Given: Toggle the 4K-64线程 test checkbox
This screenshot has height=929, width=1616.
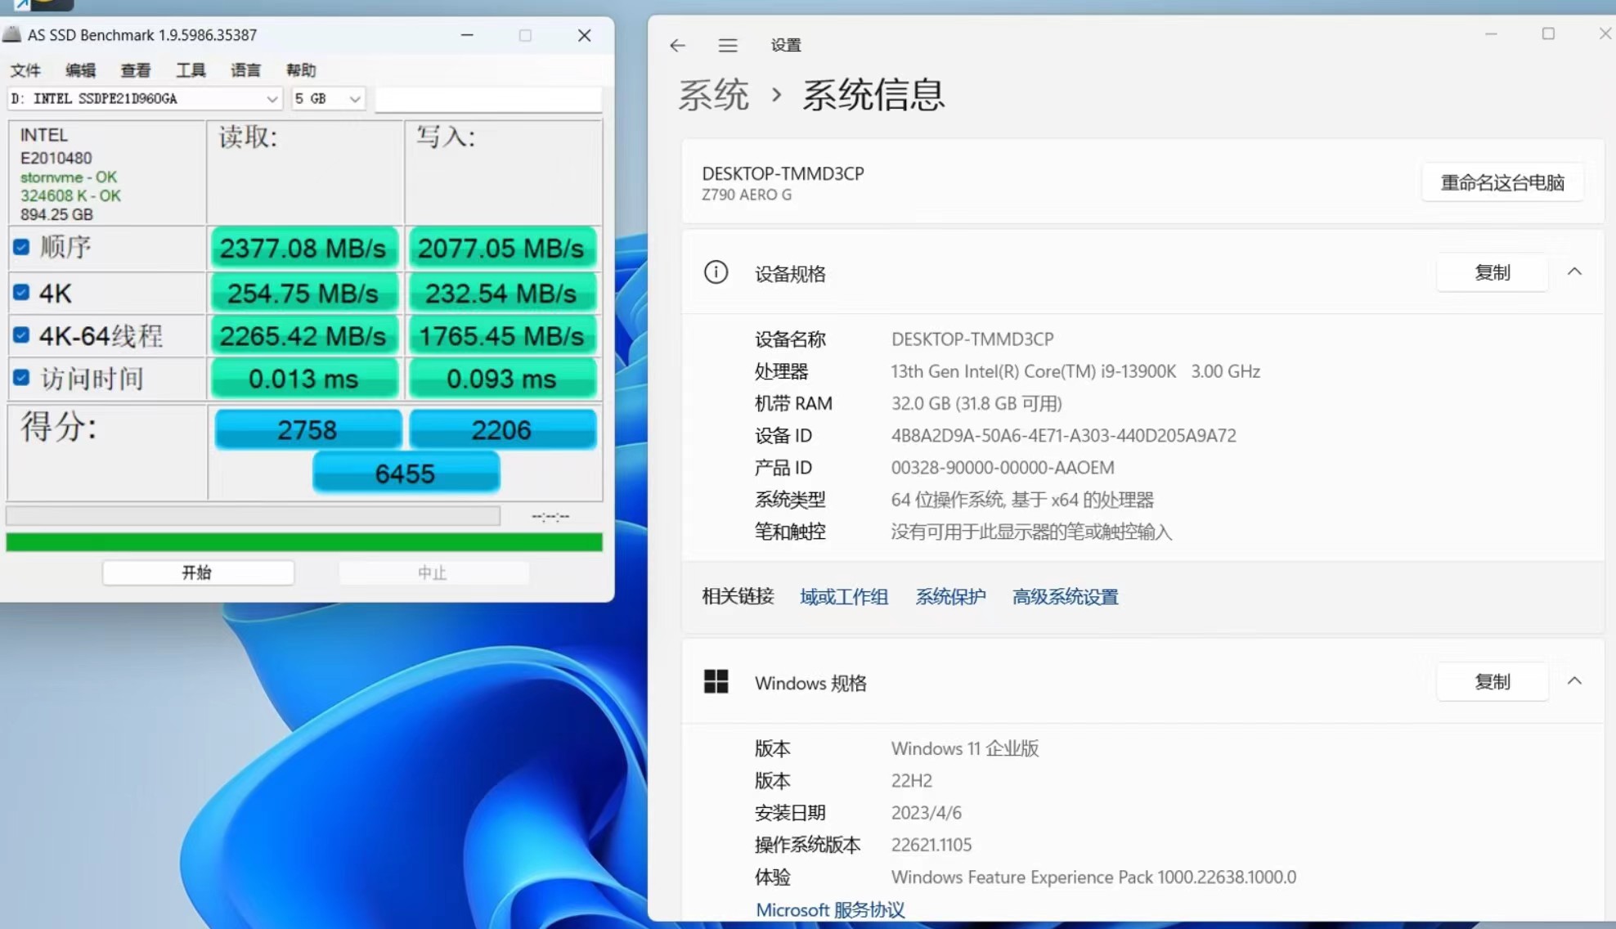Looking at the screenshot, I should [21, 335].
